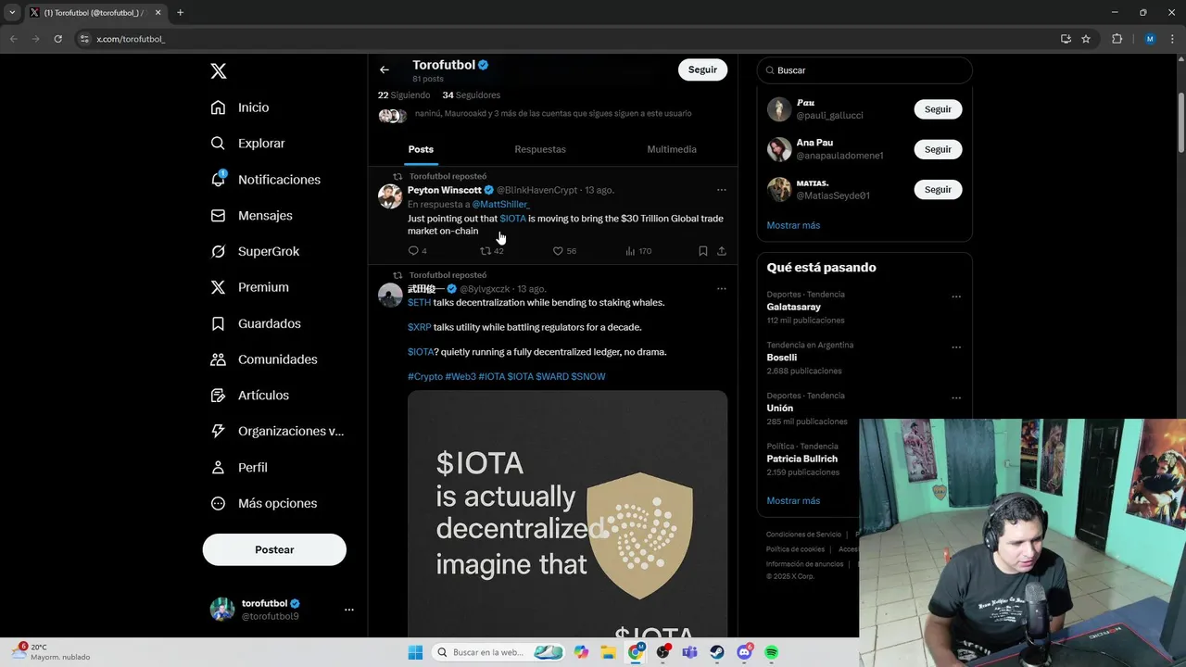Open options for the Unión trend

click(x=956, y=398)
